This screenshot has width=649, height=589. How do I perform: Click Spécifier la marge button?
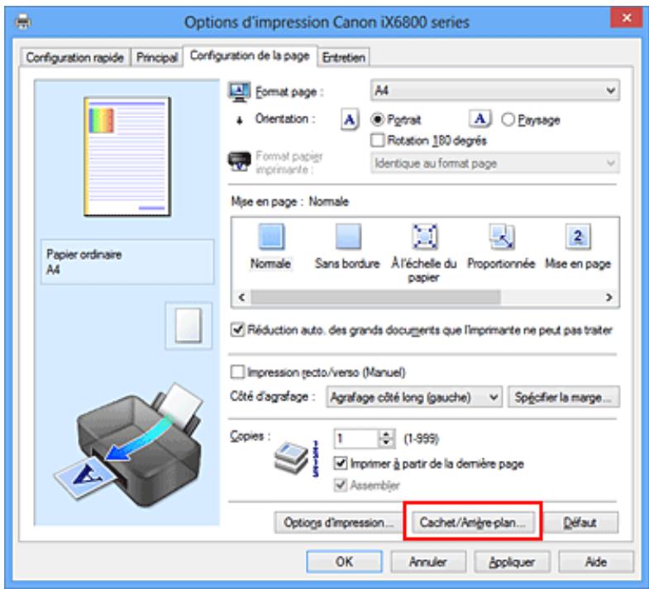pos(563,397)
